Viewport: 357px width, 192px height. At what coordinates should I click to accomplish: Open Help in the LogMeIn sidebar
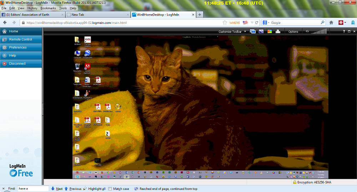coord(21,55)
